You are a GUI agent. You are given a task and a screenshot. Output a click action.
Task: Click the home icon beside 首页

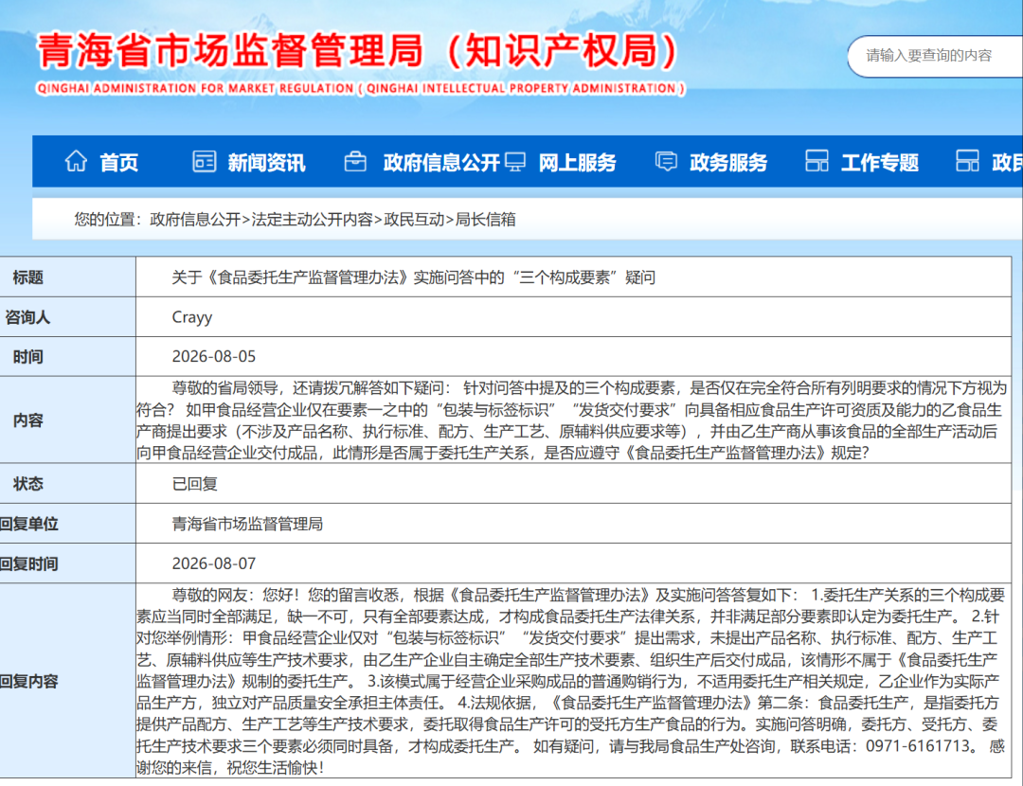77,161
